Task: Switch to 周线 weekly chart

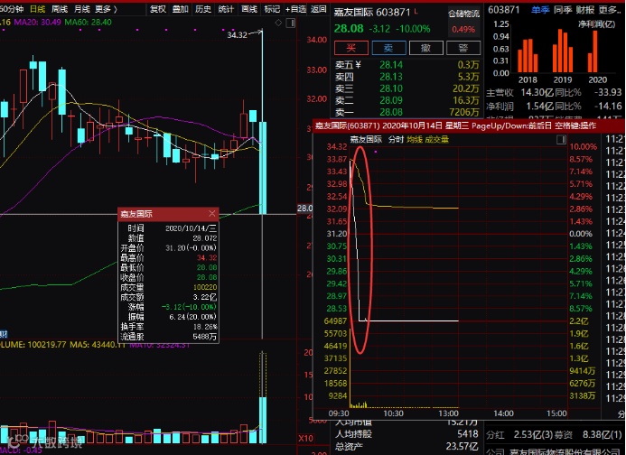Action: (x=60, y=9)
